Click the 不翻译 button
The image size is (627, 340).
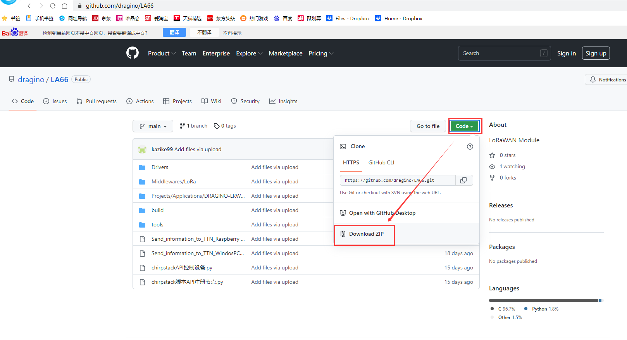pyautogui.click(x=204, y=33)
